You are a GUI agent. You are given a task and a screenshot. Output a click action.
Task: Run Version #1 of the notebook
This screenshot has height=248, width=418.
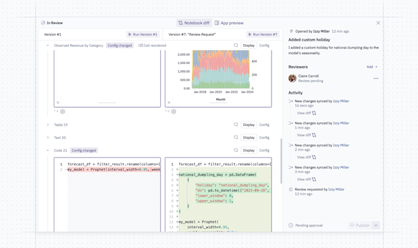[143, 34]
